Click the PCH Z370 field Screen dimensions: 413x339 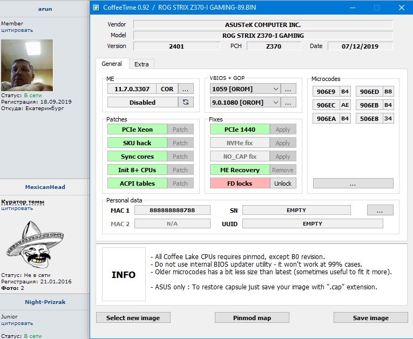[x=274, y=46]
